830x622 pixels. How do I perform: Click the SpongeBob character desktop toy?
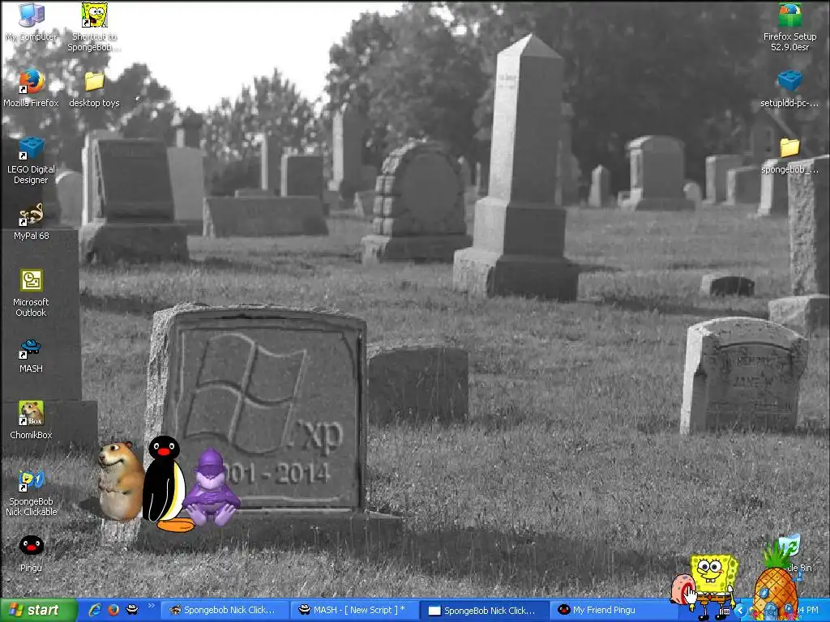tap(713, 586)
